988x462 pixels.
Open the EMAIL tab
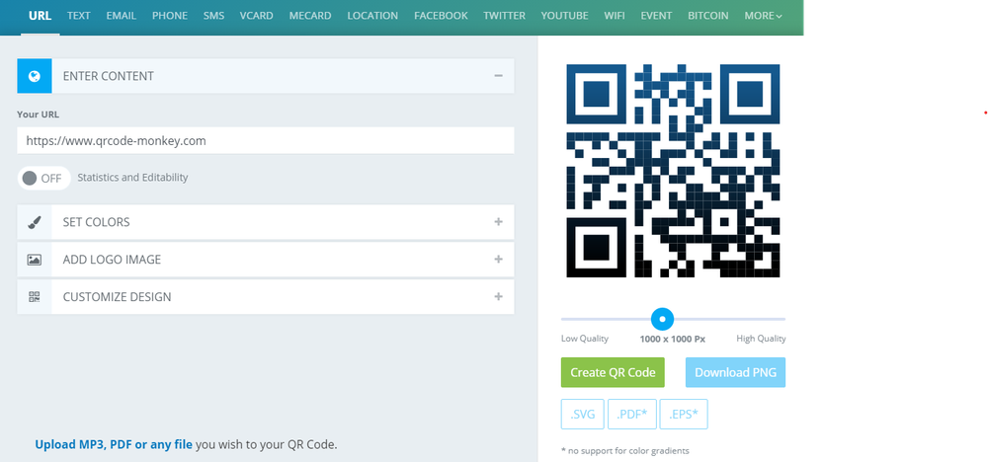(121, 16)
